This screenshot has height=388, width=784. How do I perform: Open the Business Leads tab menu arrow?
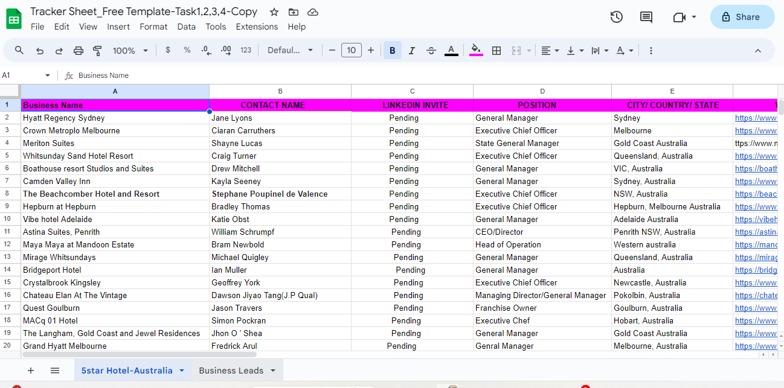tap(273, 371)
